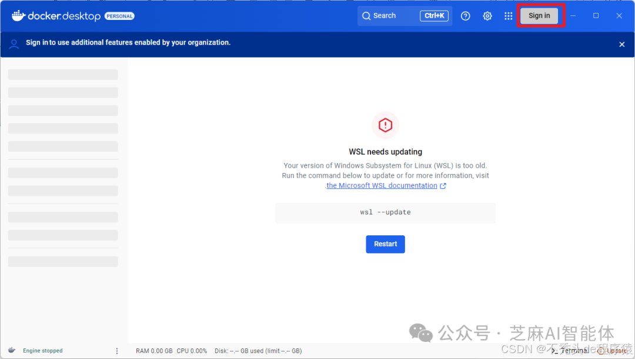Click the external-link icon after documentation link

[x=443, y=186]
